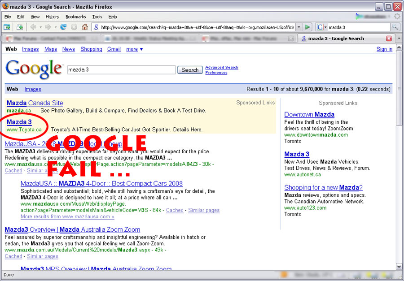Click into the Google page search box
The width and height of the screenshot is (404, 281).
[121, 70]
